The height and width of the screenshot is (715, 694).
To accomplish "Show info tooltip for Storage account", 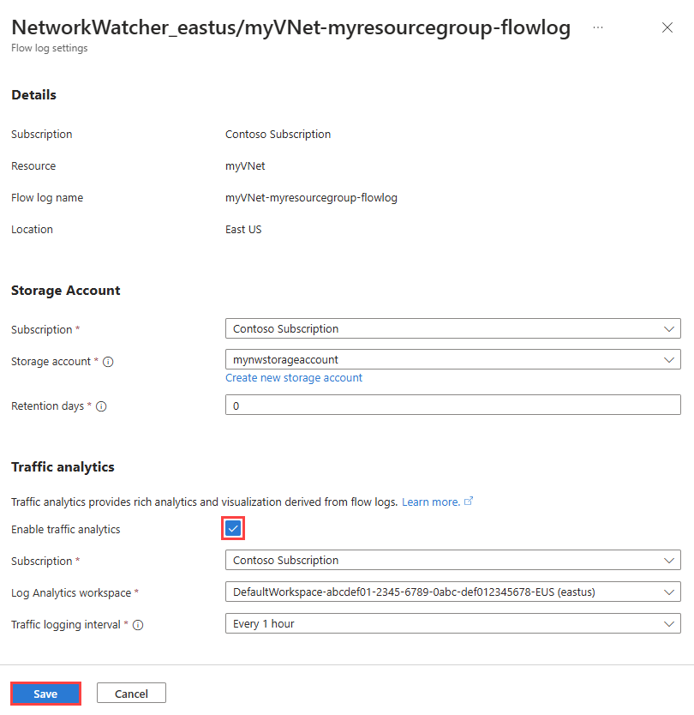I will 108,362.
